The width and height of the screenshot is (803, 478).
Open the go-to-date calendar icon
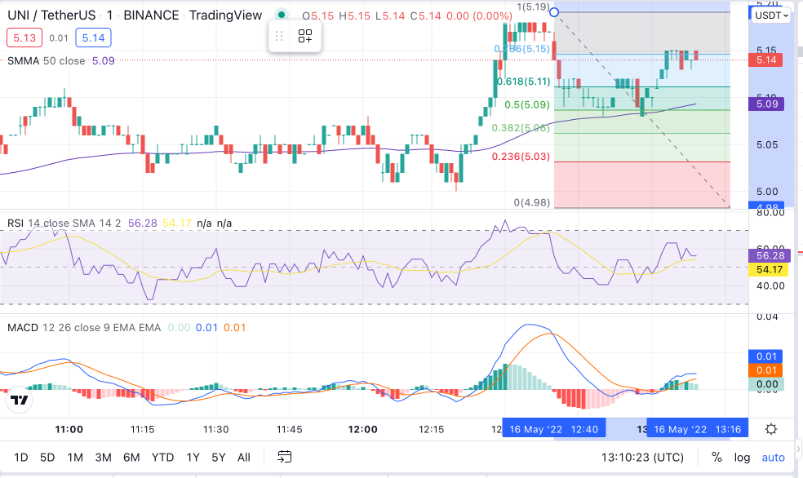(285, 457)
